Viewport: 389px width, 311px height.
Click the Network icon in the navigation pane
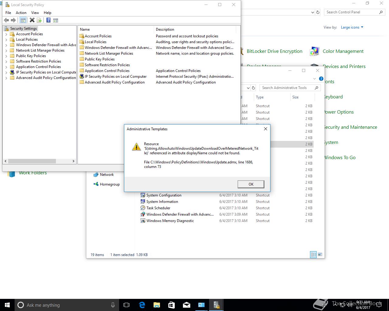point(96,175)
